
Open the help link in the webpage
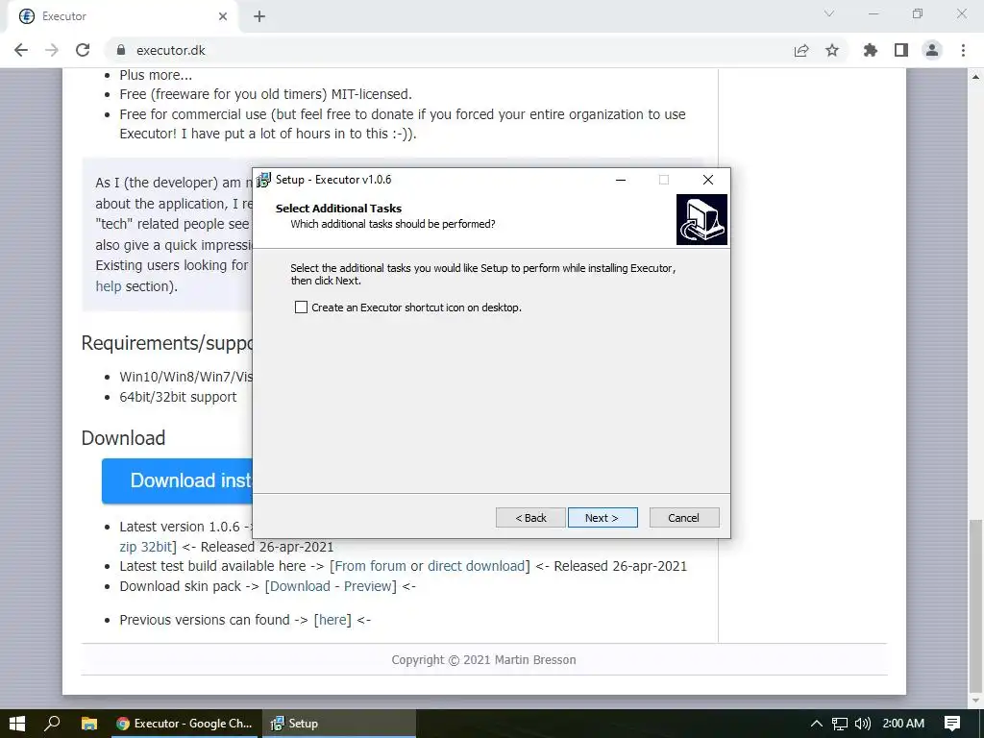108,286
